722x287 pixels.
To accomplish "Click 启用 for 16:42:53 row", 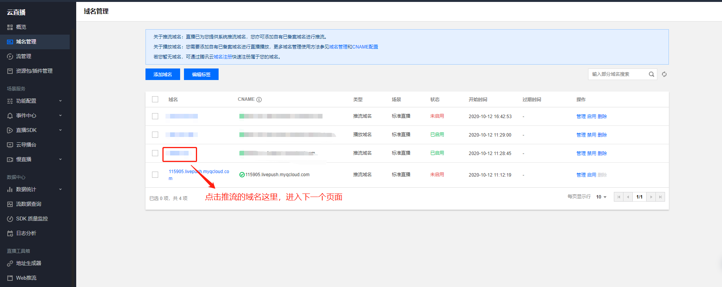I will (592, 117).
